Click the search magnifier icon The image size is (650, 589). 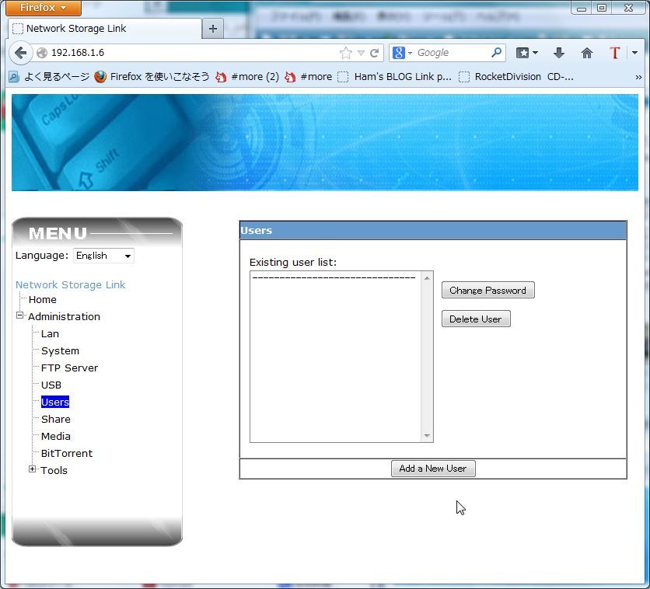[497, 52]
